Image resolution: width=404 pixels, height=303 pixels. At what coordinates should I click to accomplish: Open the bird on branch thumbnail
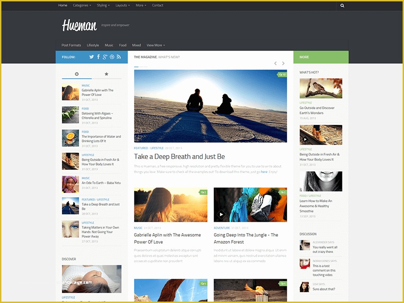321,88
